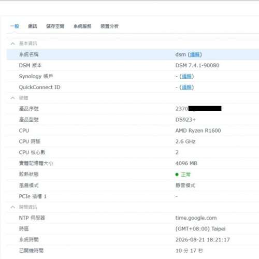The image size is (259, 259).
Task: Click the 2026-08-21 18:21:17 value
Action: point(203,240)
